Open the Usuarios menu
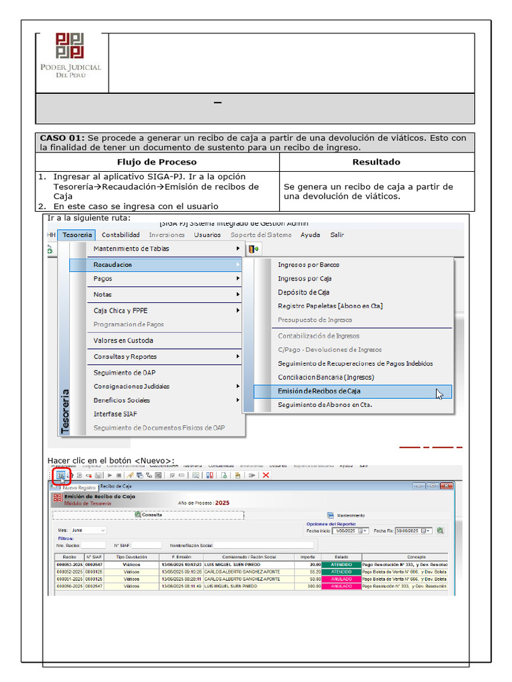 (x=207, y=235)
